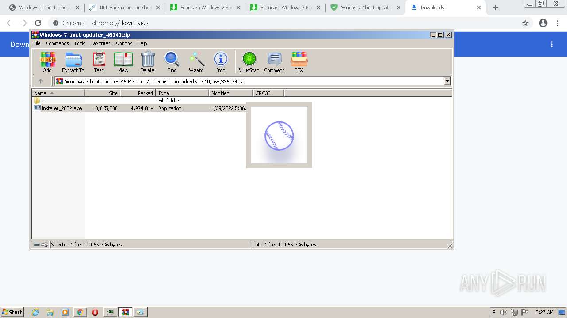Bookmark this page with the star

pos(525,23)
